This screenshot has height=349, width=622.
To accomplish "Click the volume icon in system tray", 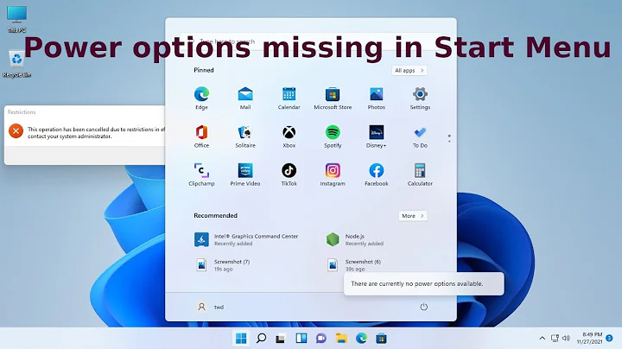I will [566, 339].
